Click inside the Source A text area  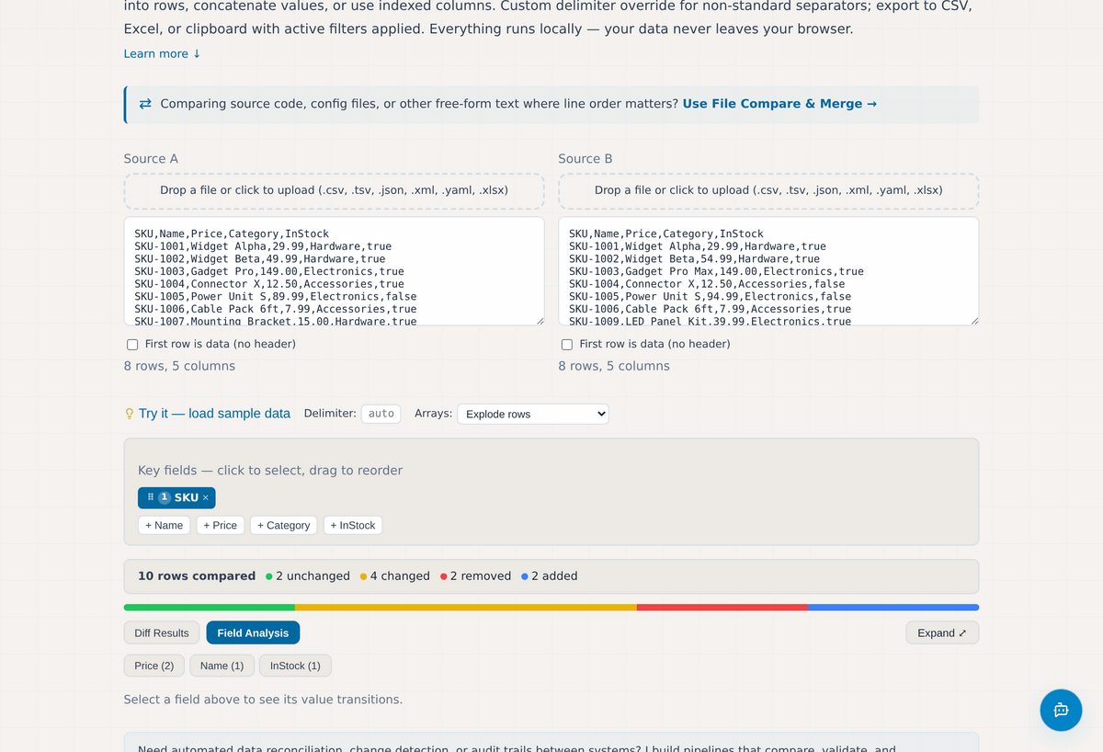(x=335, y=271)
